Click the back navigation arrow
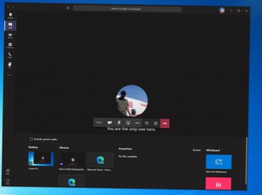This screenshot has width=262, height=195. tap(8, 6)
